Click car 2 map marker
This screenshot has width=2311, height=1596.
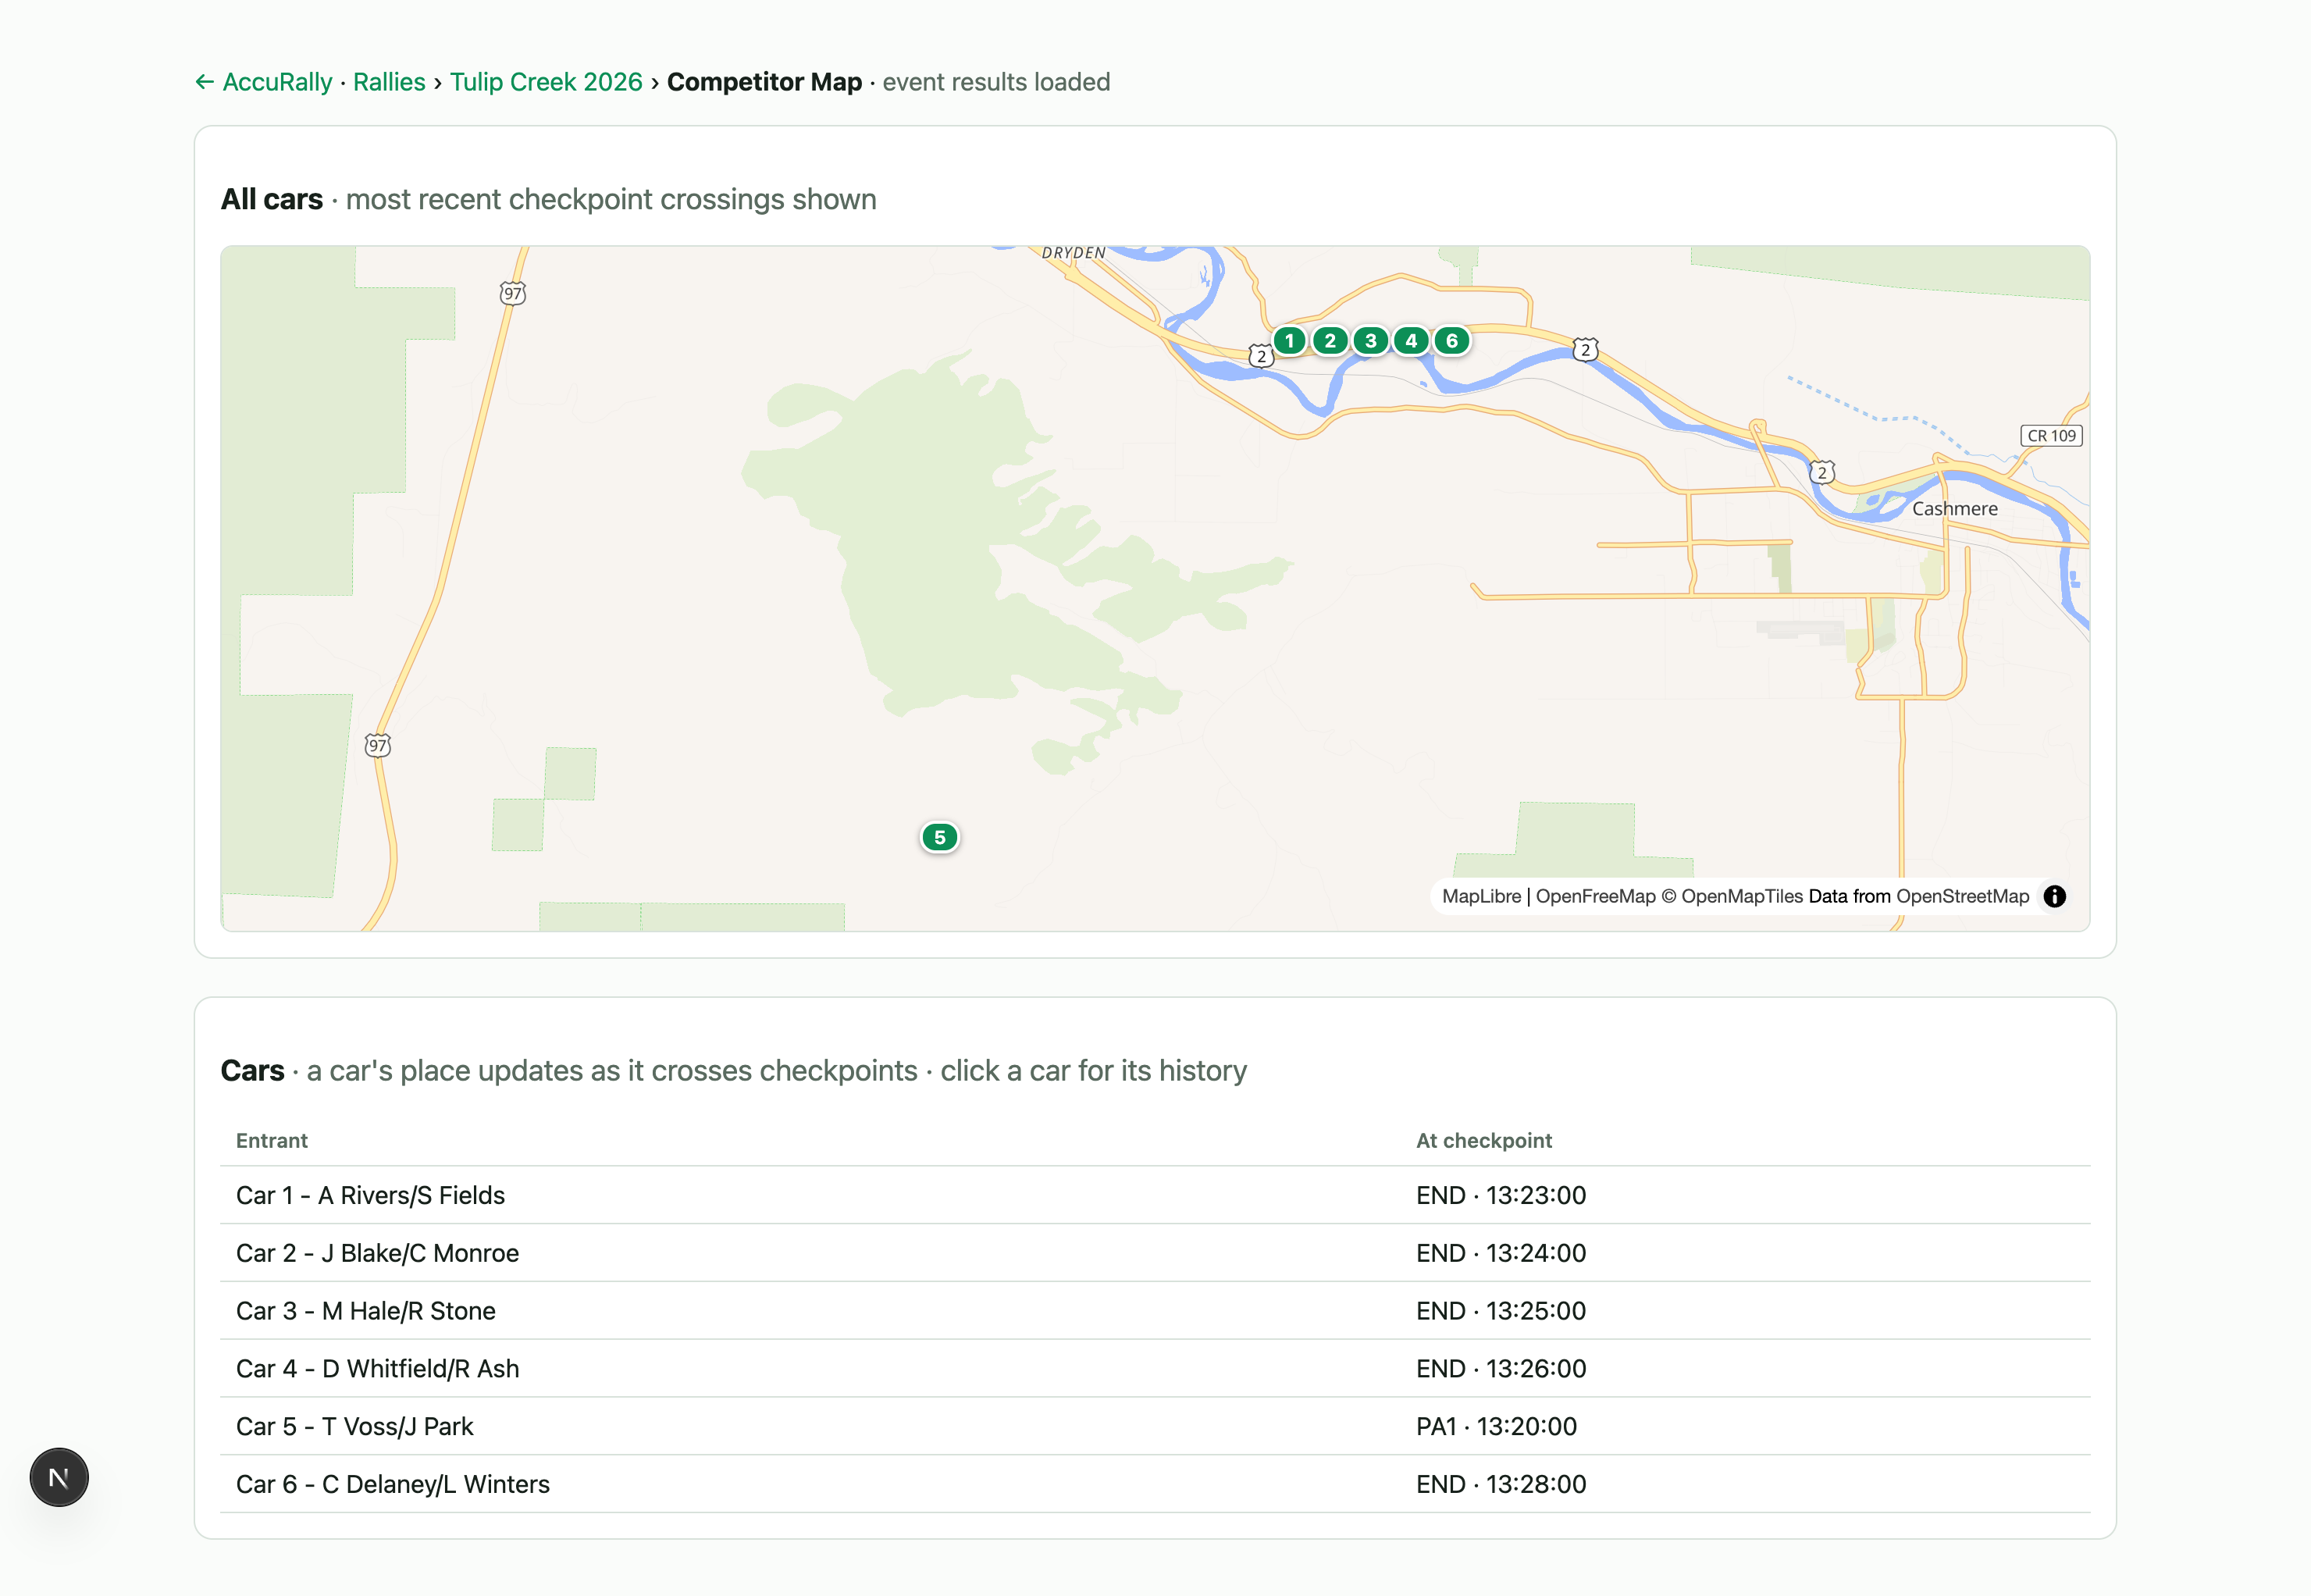pos(1330,341)
